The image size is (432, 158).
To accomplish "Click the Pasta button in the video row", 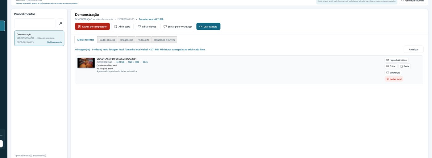I will click(x=405, y=66).
